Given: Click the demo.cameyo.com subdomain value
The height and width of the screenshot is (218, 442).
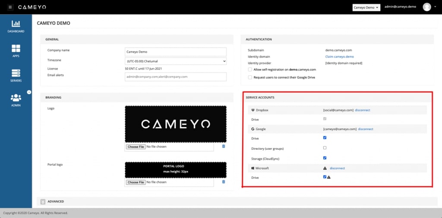Looking at the screenshot, I should pyautogui.click(x=338, y=50).
